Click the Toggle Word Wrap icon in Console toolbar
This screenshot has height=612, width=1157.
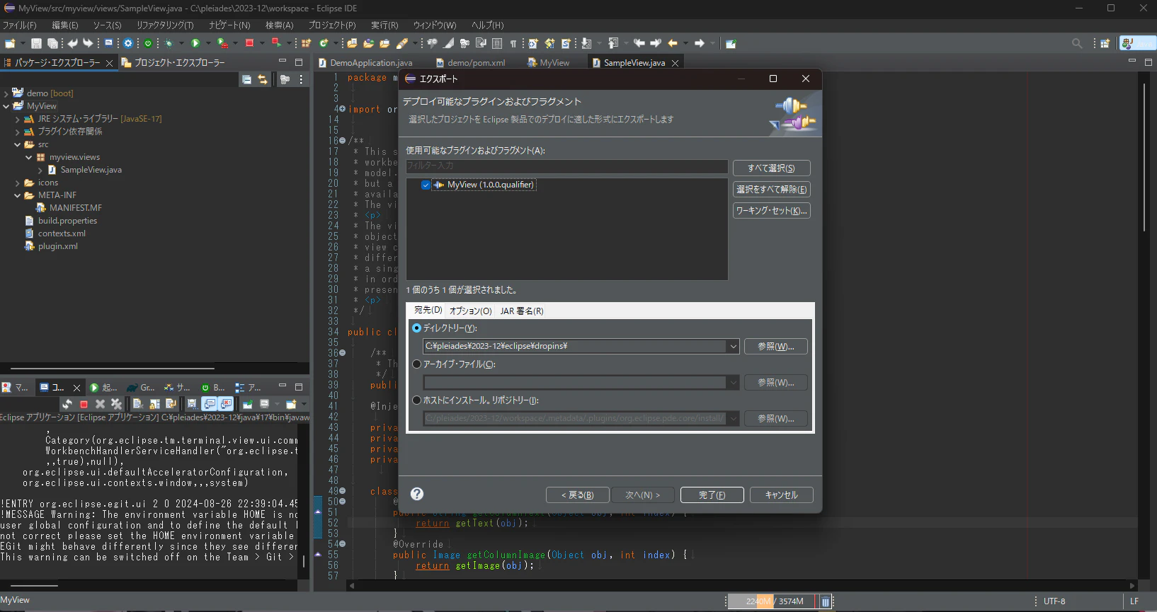pyautogui.click(x=171, y=404)
